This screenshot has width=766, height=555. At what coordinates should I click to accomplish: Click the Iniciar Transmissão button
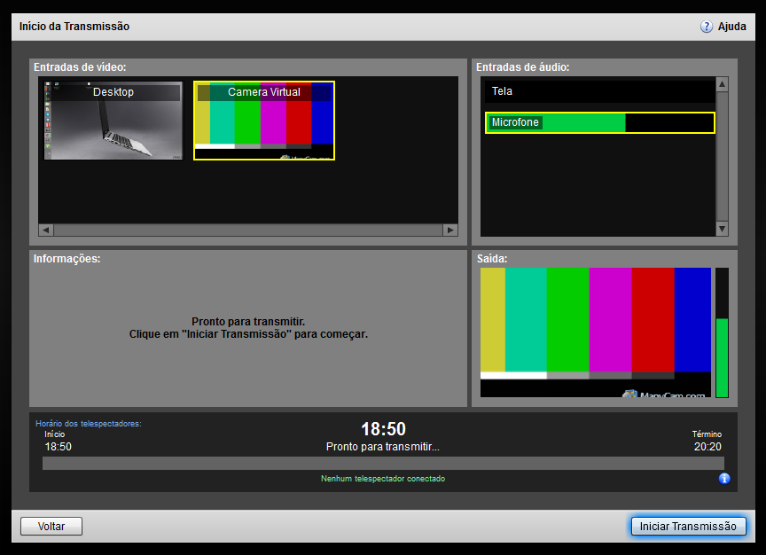pos(688,526)
